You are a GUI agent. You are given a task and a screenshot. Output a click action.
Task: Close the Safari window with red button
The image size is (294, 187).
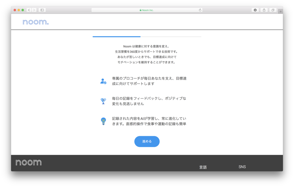click(x=15, y=10)
